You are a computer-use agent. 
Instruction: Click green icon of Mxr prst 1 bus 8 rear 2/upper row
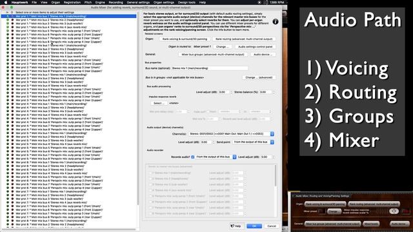8,42
